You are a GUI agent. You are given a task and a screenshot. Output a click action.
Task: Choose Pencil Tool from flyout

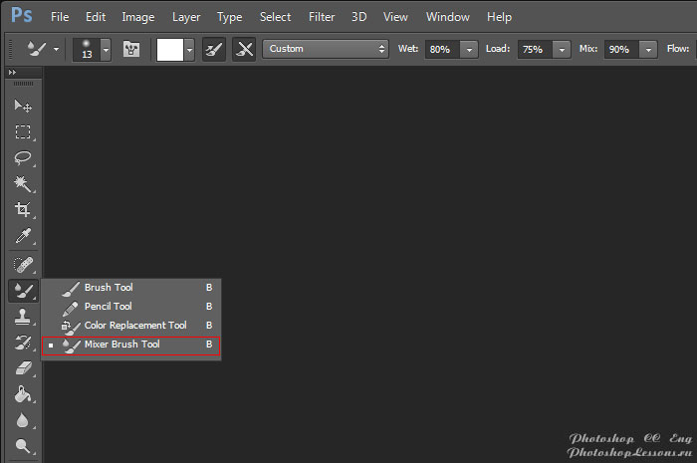click(131, 306)
